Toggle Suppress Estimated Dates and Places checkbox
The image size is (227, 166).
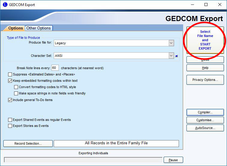(x=10, y=75)
